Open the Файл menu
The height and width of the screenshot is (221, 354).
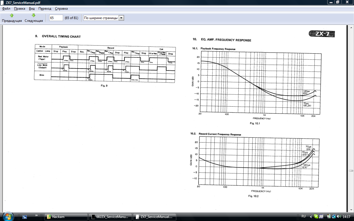[6, 9]
